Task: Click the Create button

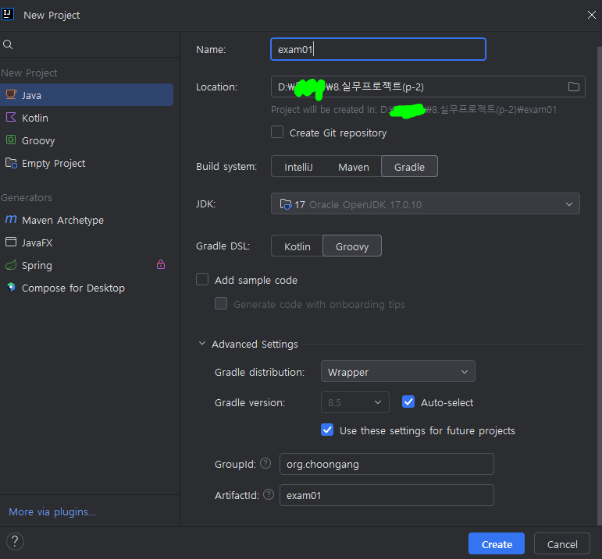Action: coord(497,543)
